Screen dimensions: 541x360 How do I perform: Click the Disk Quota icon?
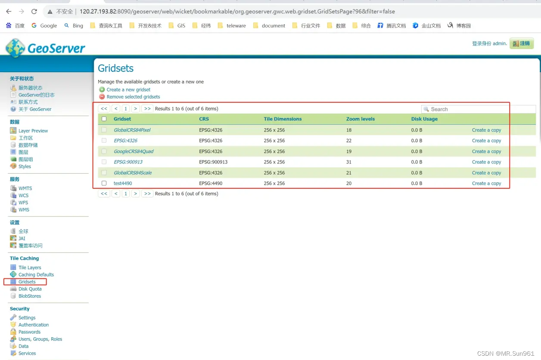13,289
